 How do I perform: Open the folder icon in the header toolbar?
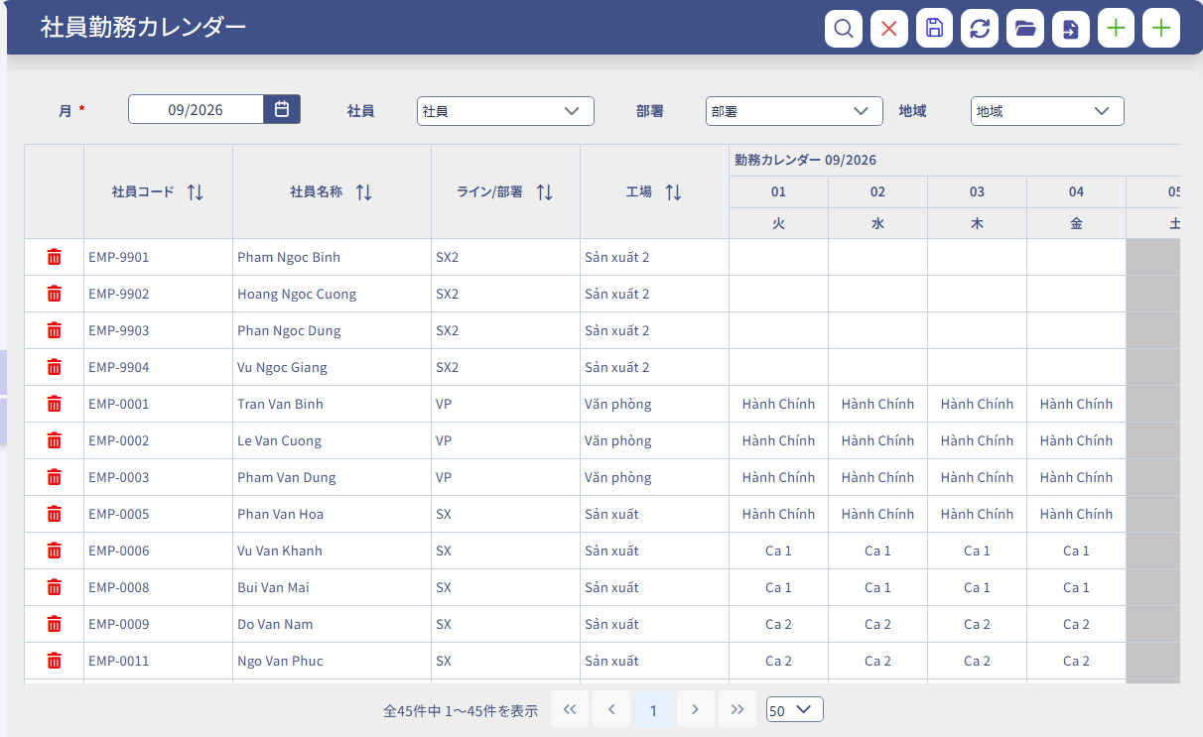(x=1025, y=29)
